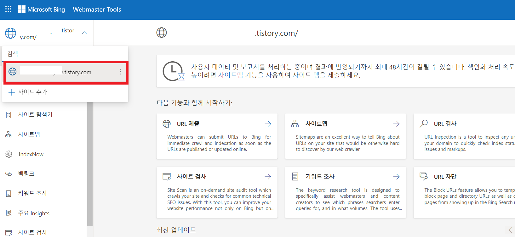515x237 pixels.
Task: Click the 키워드 조사 card document icon
Action: [295, 177]
